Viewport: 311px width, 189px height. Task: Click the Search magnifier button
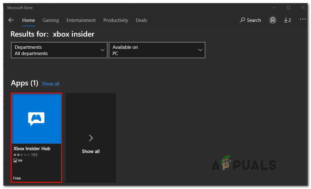pos(250,20)
